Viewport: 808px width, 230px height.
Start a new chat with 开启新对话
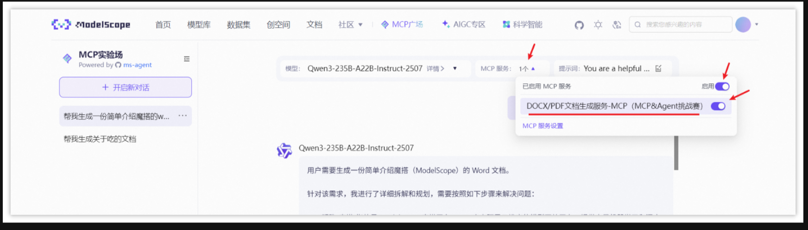[x=126, y=87]
